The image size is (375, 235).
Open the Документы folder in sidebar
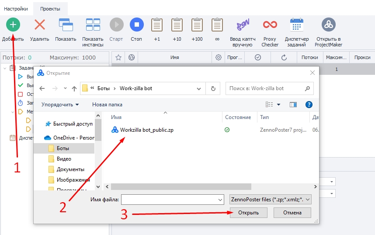pyautogui.click(x=66, y=169)
